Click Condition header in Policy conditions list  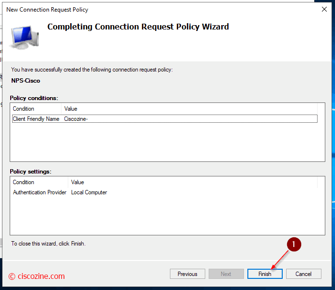click(x=36, y=109)
